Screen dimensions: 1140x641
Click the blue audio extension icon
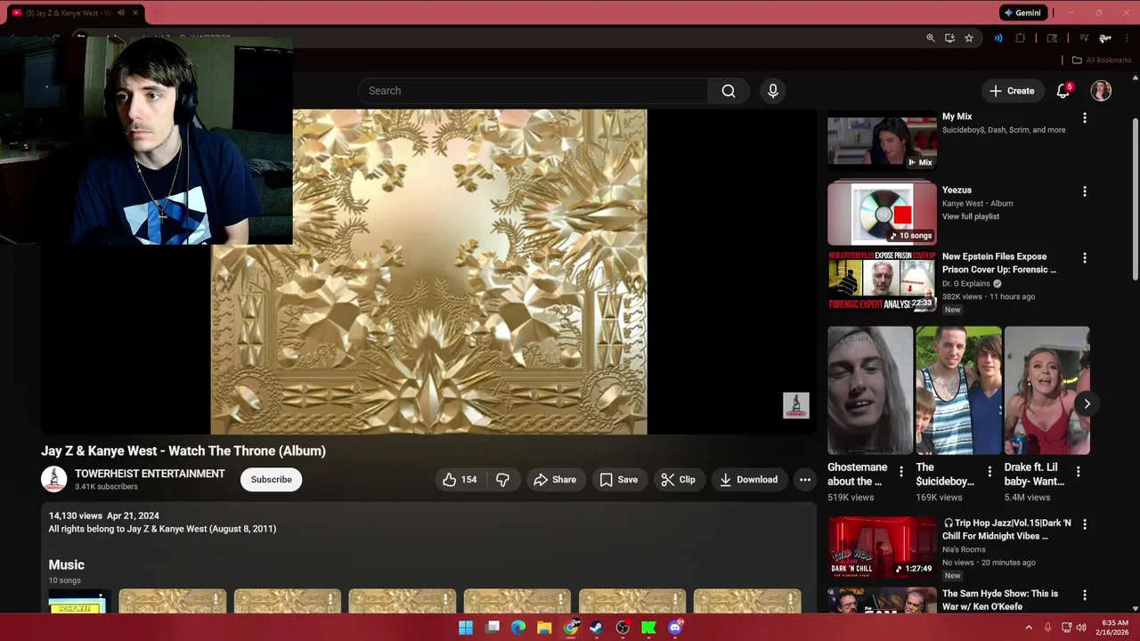998,38
